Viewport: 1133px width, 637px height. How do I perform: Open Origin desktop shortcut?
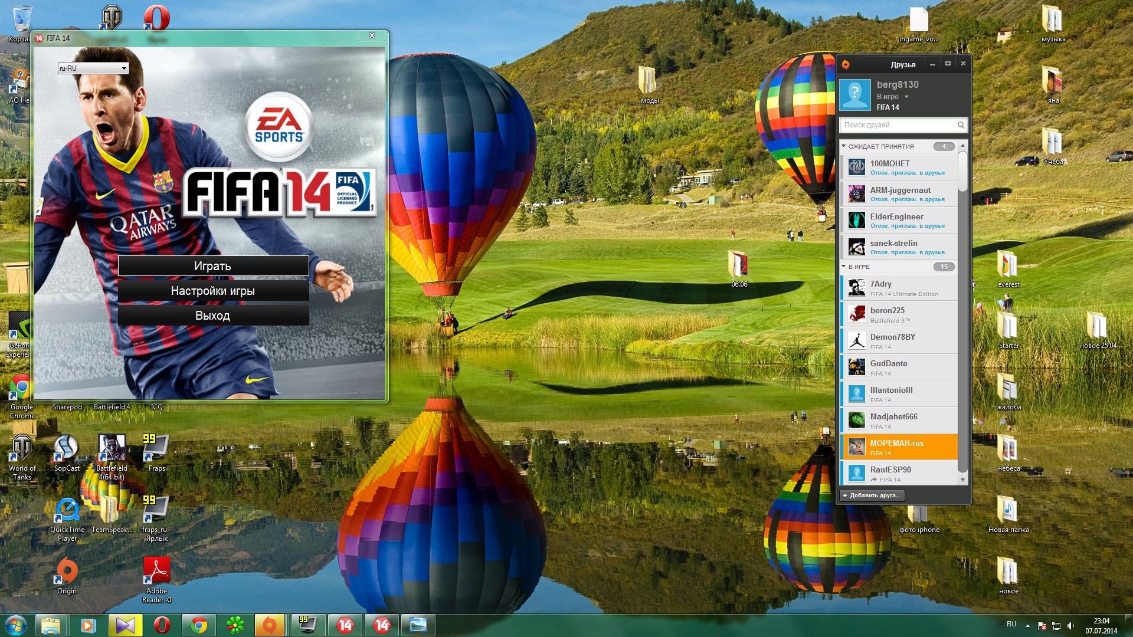coord(67,575)
